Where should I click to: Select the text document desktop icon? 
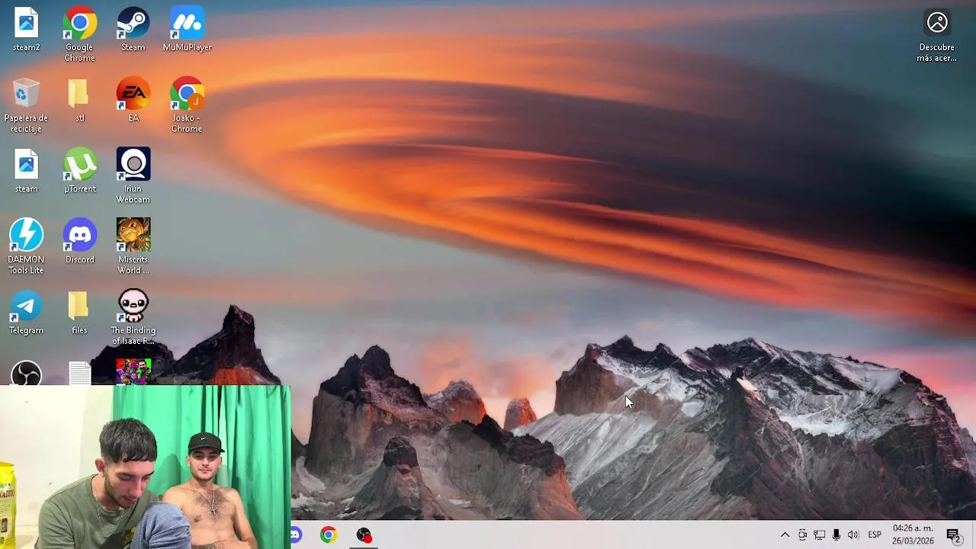coord(79,373)
